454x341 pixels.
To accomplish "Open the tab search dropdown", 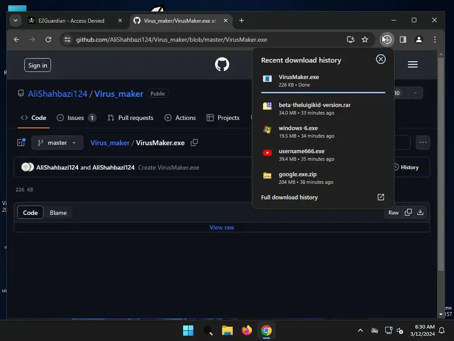I will coord(16,20).
